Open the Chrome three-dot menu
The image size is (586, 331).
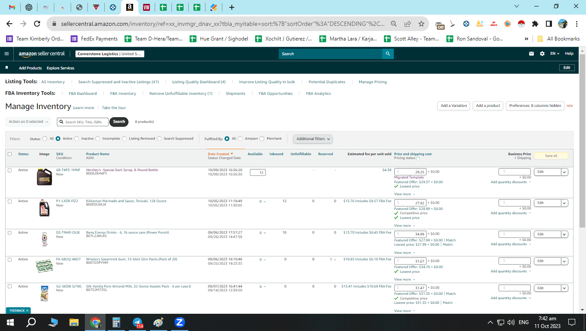click(x=577, y=24)
